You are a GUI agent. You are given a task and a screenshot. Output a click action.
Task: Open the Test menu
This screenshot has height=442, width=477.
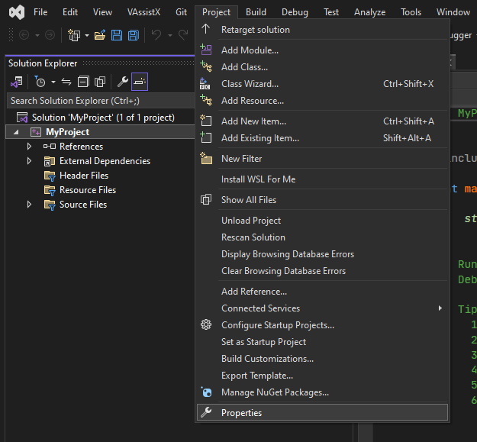(331, 12)
